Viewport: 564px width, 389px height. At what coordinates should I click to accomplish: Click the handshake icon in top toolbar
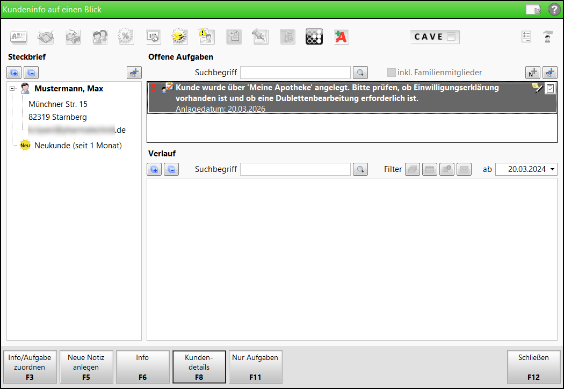pyautogui.click(x=46, y=37)
